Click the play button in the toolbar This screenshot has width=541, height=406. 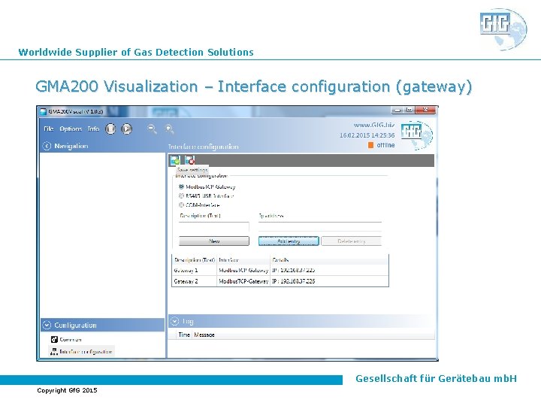click(x=127, y=129)
